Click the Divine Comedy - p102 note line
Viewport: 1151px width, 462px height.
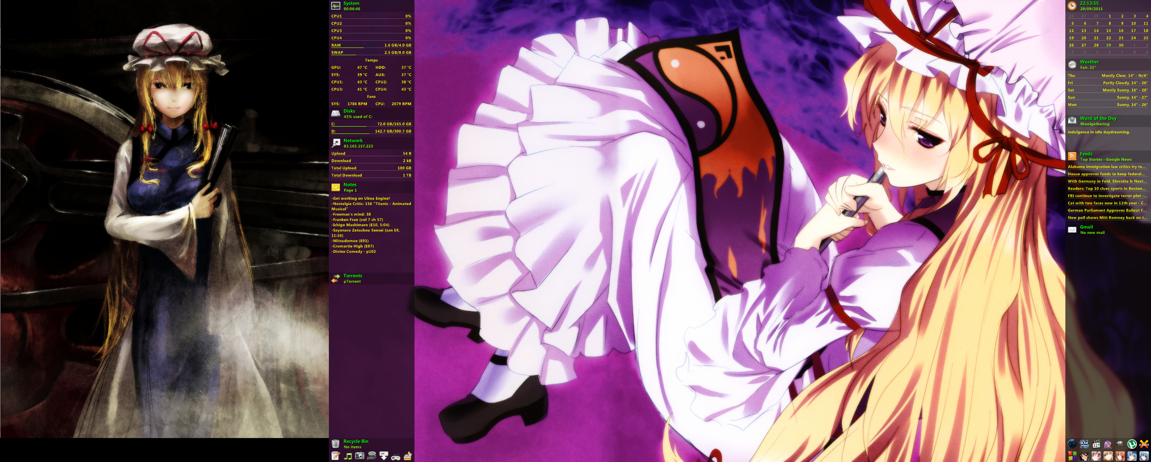click(353, 252)
